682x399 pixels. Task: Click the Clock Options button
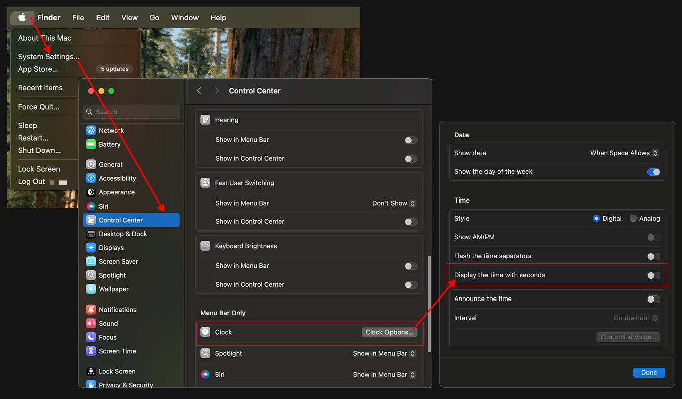pyautogui.click(x=389, y=332)
